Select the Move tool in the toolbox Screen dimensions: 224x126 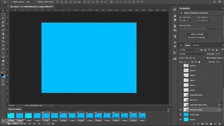pyautogui.click(x=3, y=10)
